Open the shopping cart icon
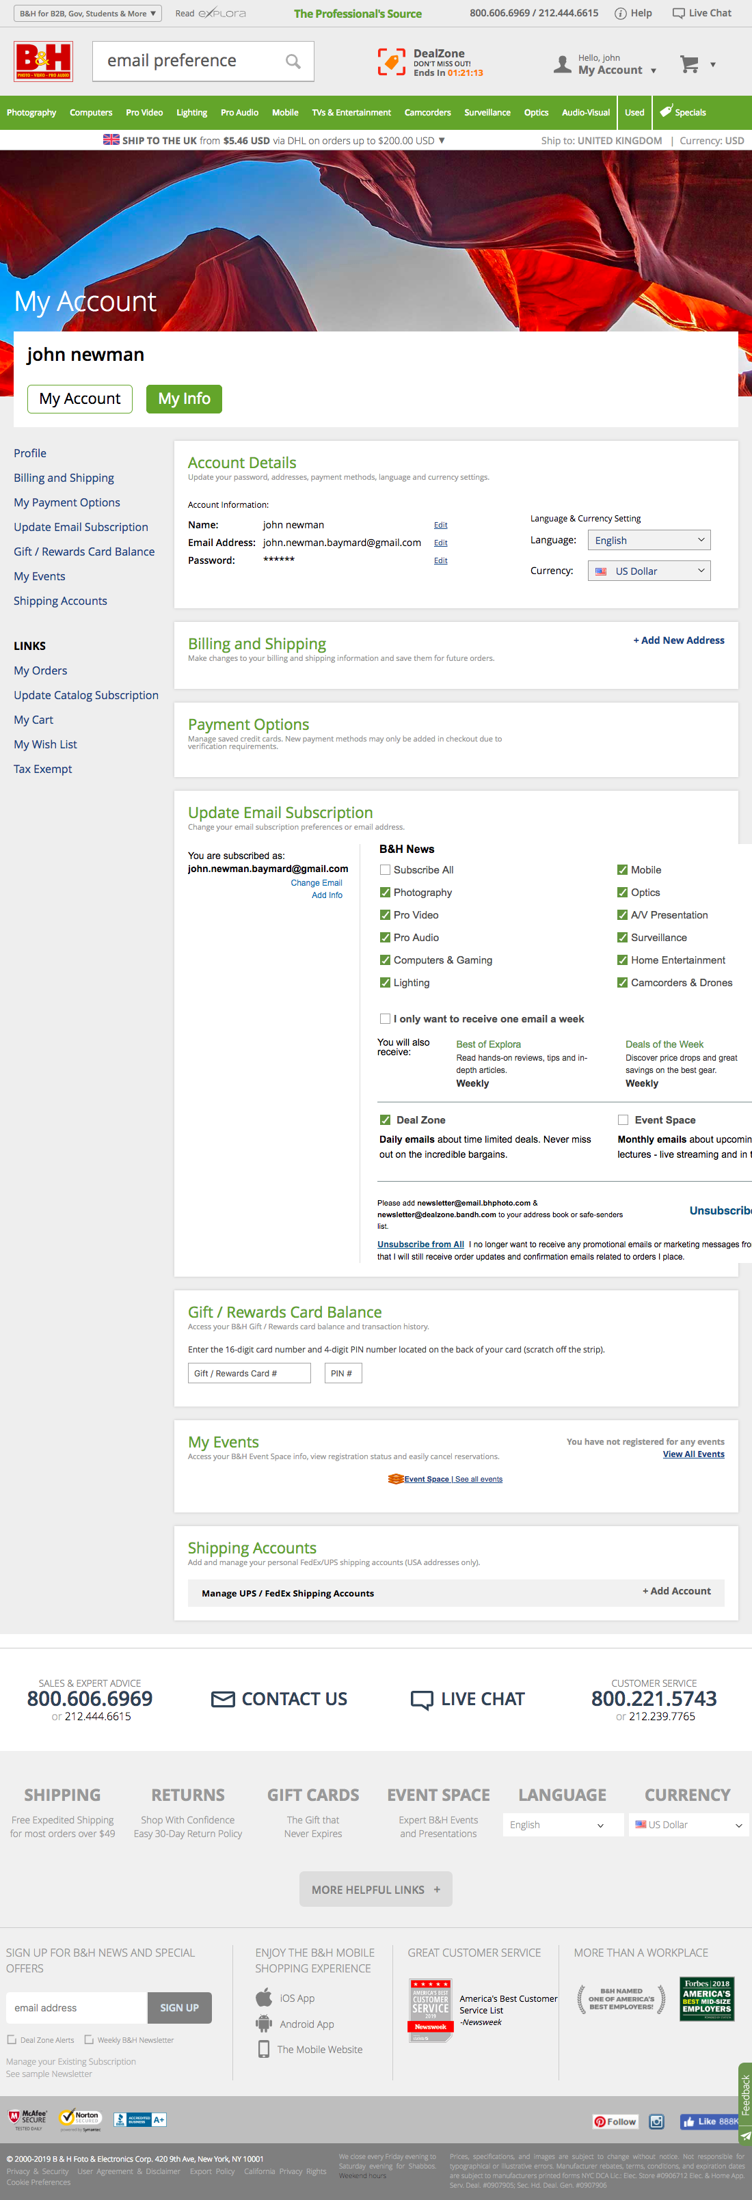752x2200 pixels. tap(689, 64)
